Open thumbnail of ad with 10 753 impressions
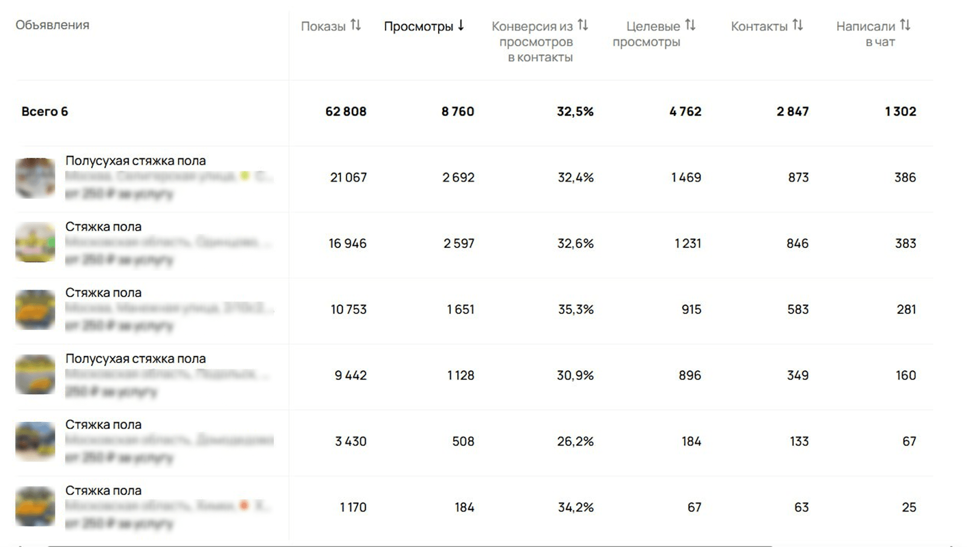The height and width of the screenshot is (547, 967). [35, 309]
